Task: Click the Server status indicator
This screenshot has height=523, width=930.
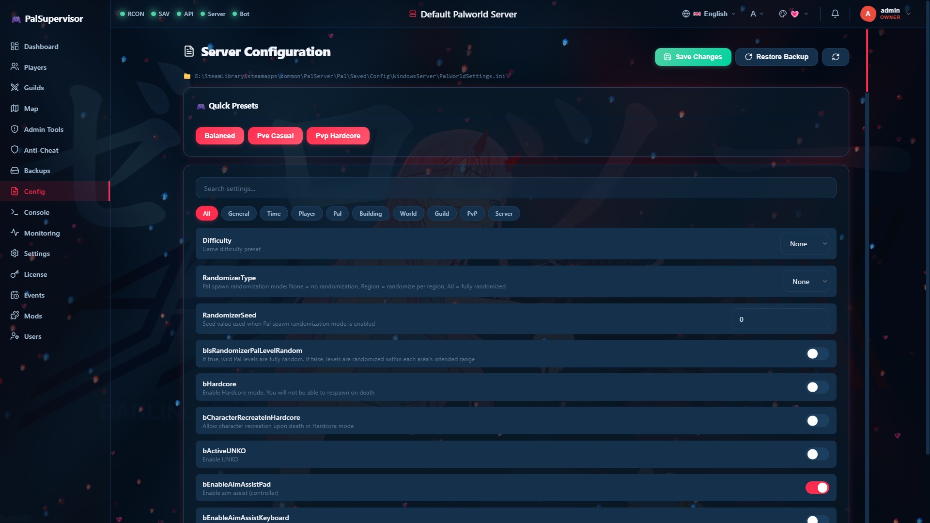Action: [x=213, y=14]
